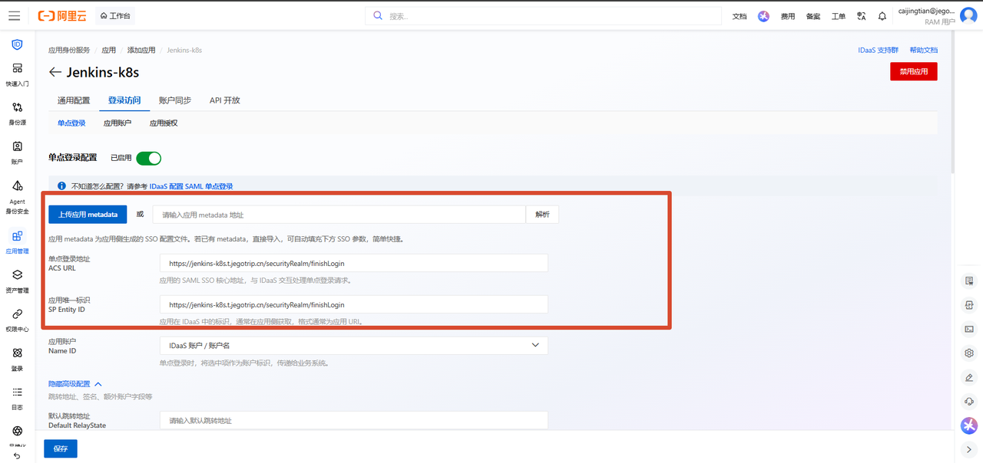983x463 pixels.
Task: Click the 阿里云 logo
Action: click(x=61, y=16)
